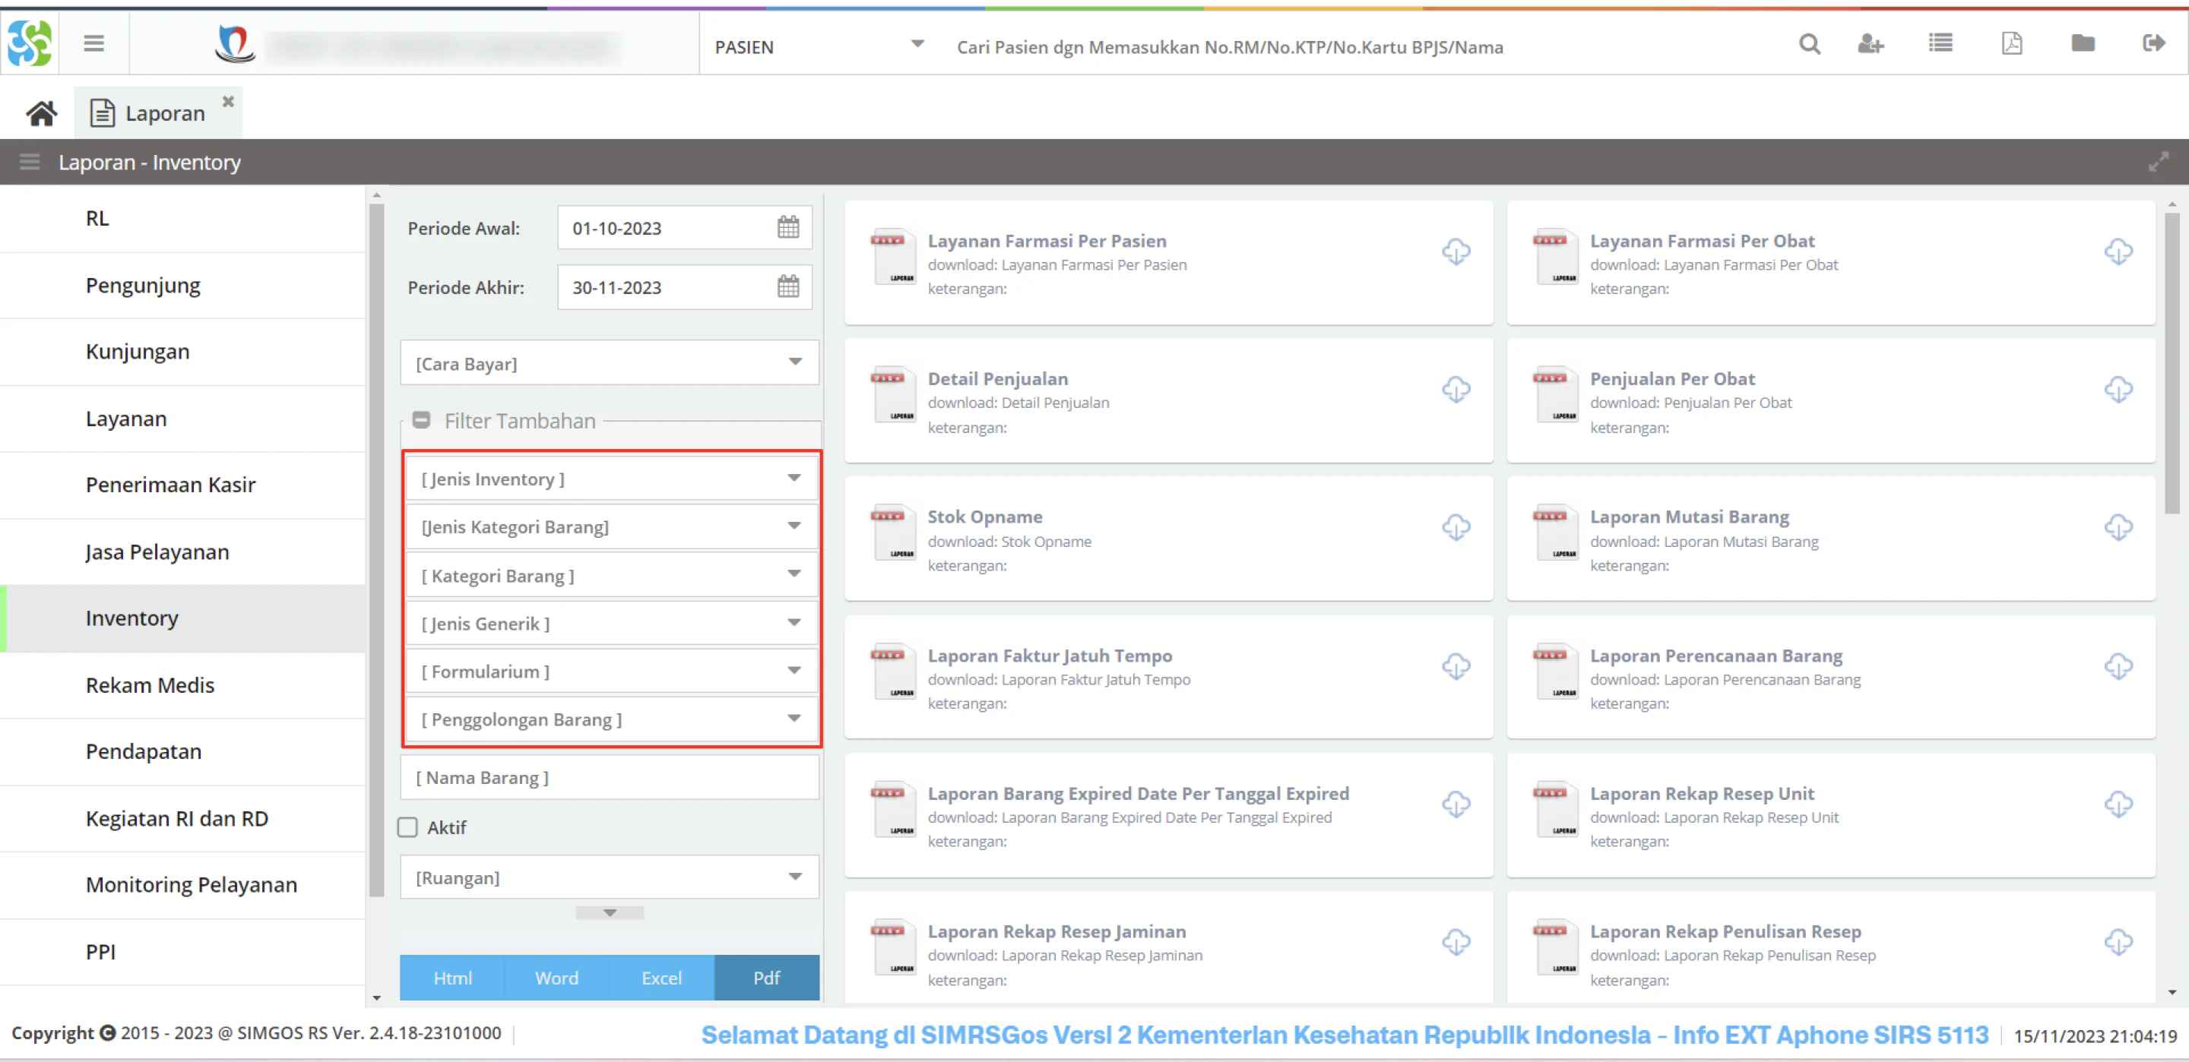
Task: Download Layanan Farmasi Per Pasien report
Action: (1456, 251)
